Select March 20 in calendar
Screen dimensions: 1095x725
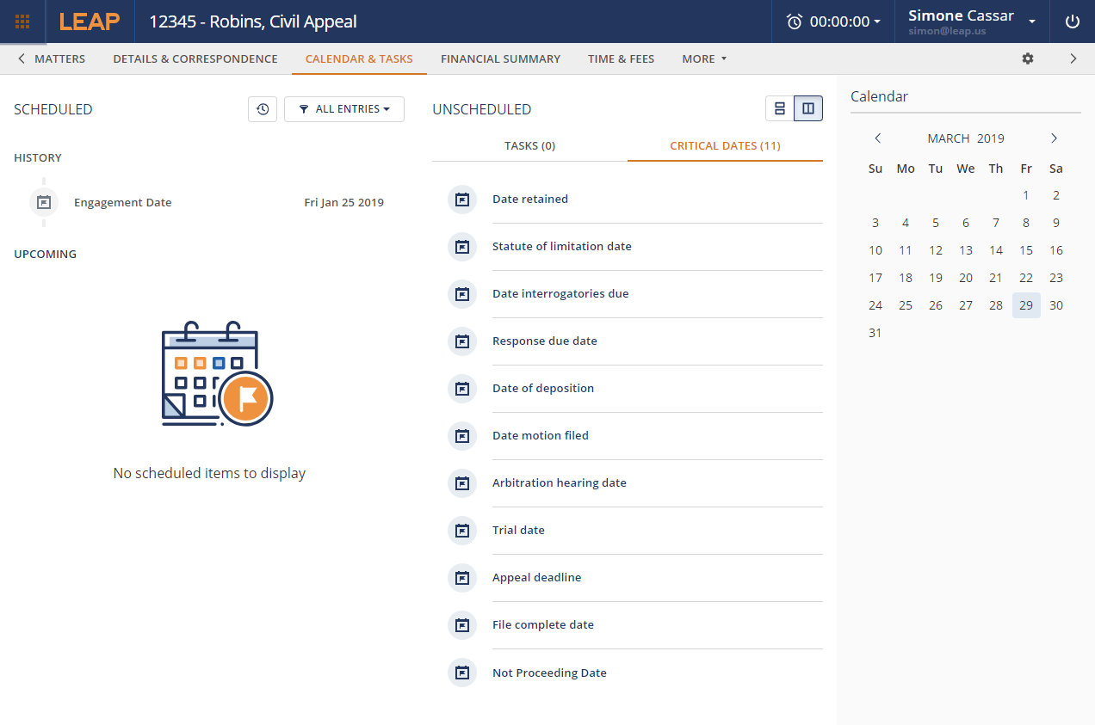966,278
